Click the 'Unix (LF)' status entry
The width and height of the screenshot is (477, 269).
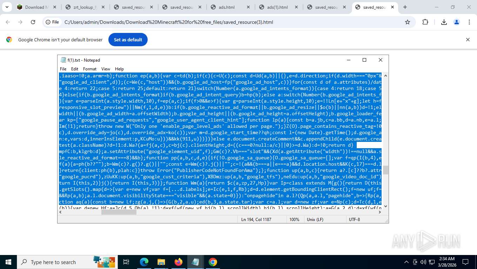[315, 219]
